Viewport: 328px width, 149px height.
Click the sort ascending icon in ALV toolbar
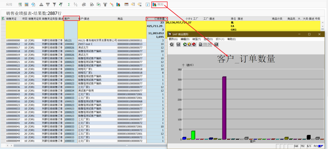pos(41,4)
